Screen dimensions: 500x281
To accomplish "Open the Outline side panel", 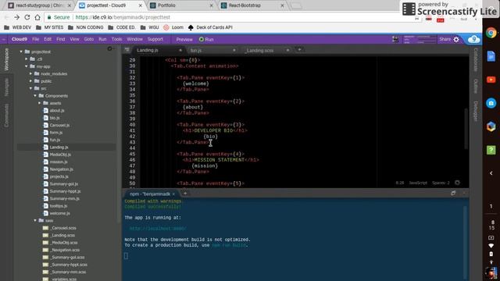I will [476, 86].
